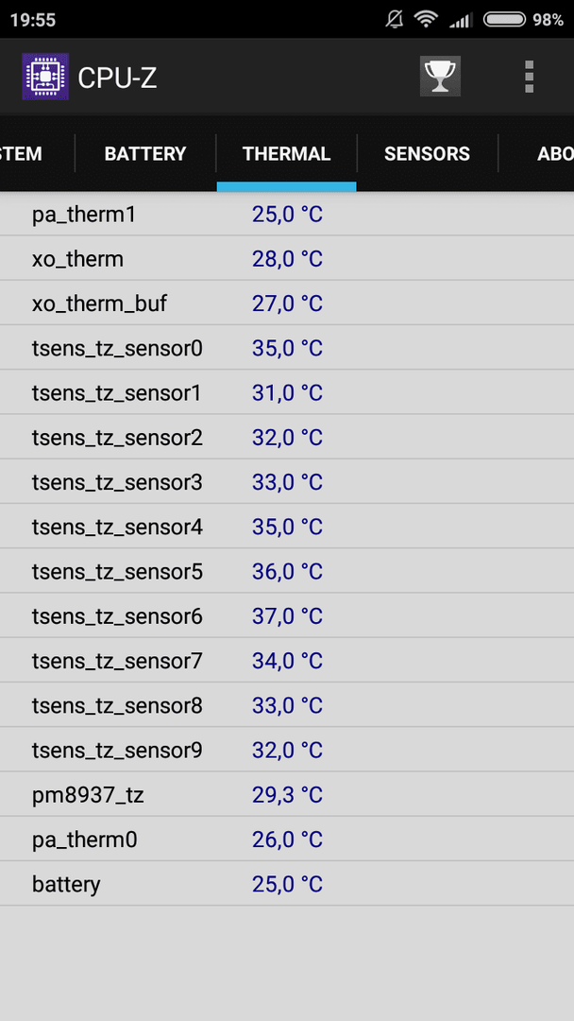Tap the tsens_tz_sensor6 37,0 °C reading
This screenshot has width=574, height=1021.
coord(287,616)
